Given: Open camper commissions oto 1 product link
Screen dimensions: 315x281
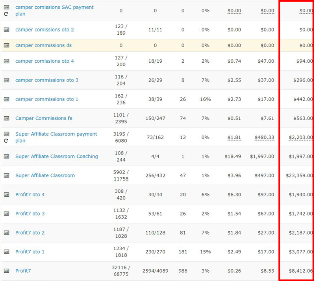Looking at the screenshot, I should pyautogui.click(x=47, y=99).
